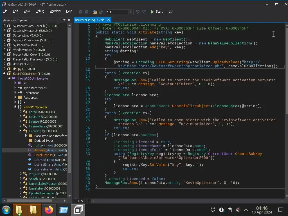The height and width of the screenshot is (216, 288).
Task: Navigate backward with the back arrow
Action: 80,12
